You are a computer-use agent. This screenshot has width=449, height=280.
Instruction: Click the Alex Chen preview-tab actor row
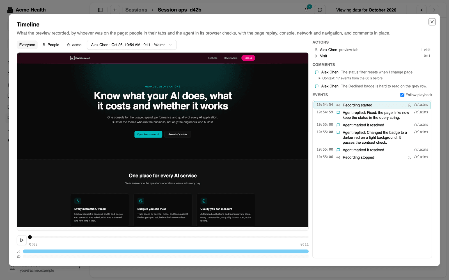point(372,50)
